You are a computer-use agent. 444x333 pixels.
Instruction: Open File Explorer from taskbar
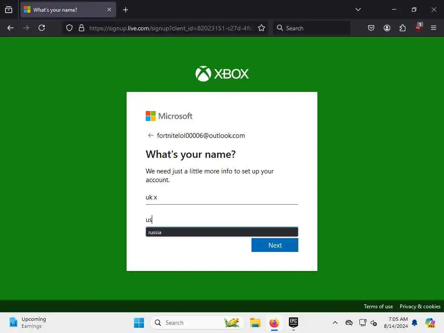pyautogui.click(x=255, y=323)
